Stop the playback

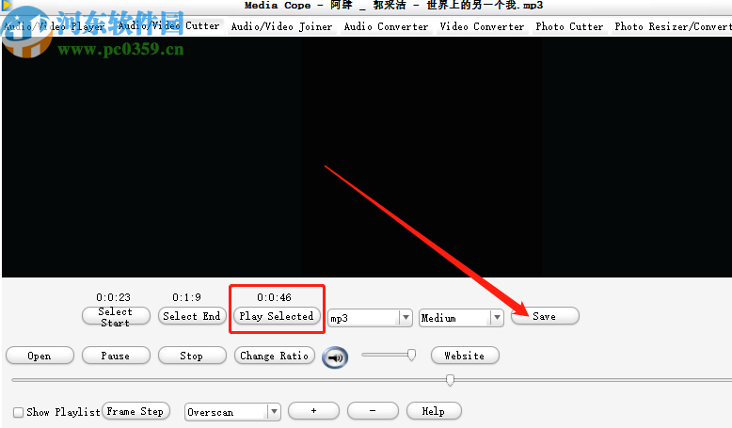click(192, 356)
